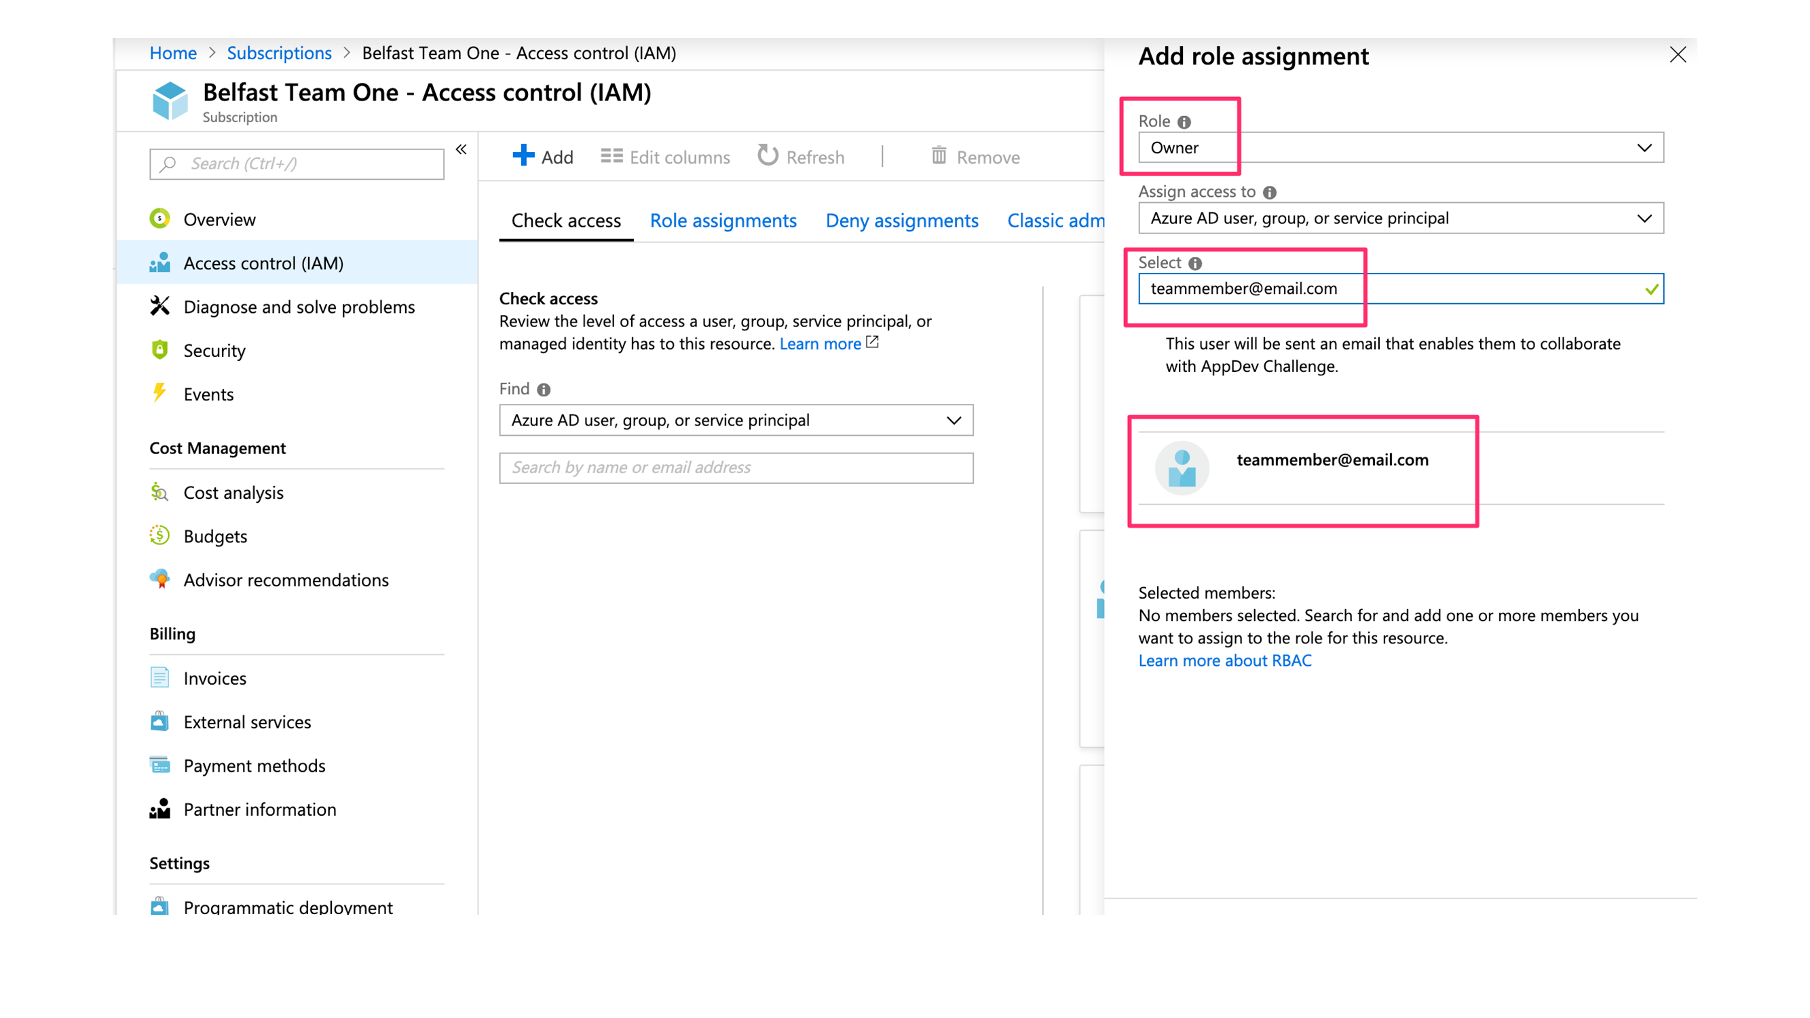
Task: Open Edit columns in the toolbar
Action: click(665, 157)
